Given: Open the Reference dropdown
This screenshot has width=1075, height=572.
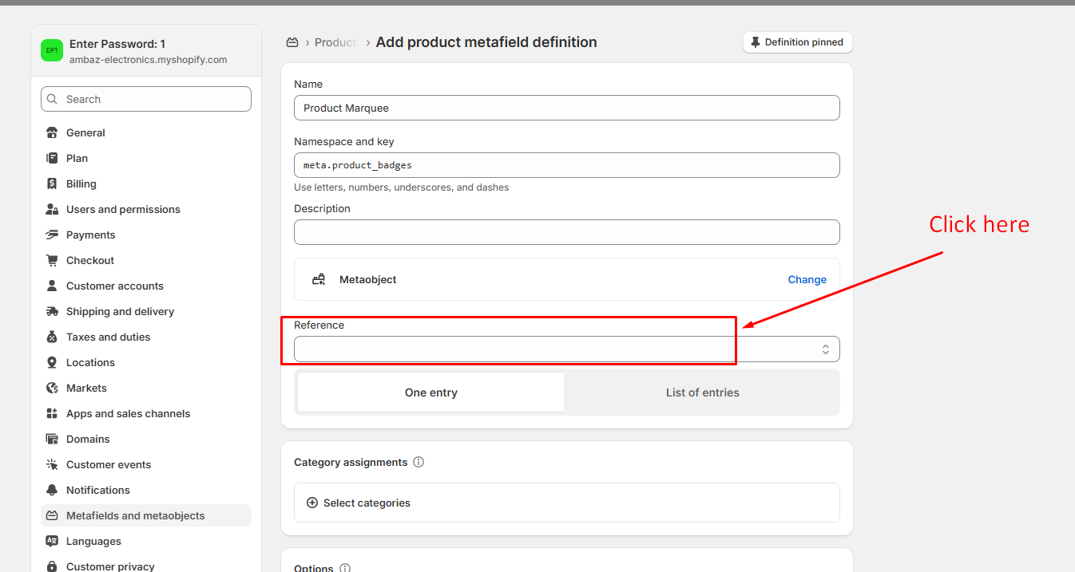Looking at the screenshot, I should 566,349.
